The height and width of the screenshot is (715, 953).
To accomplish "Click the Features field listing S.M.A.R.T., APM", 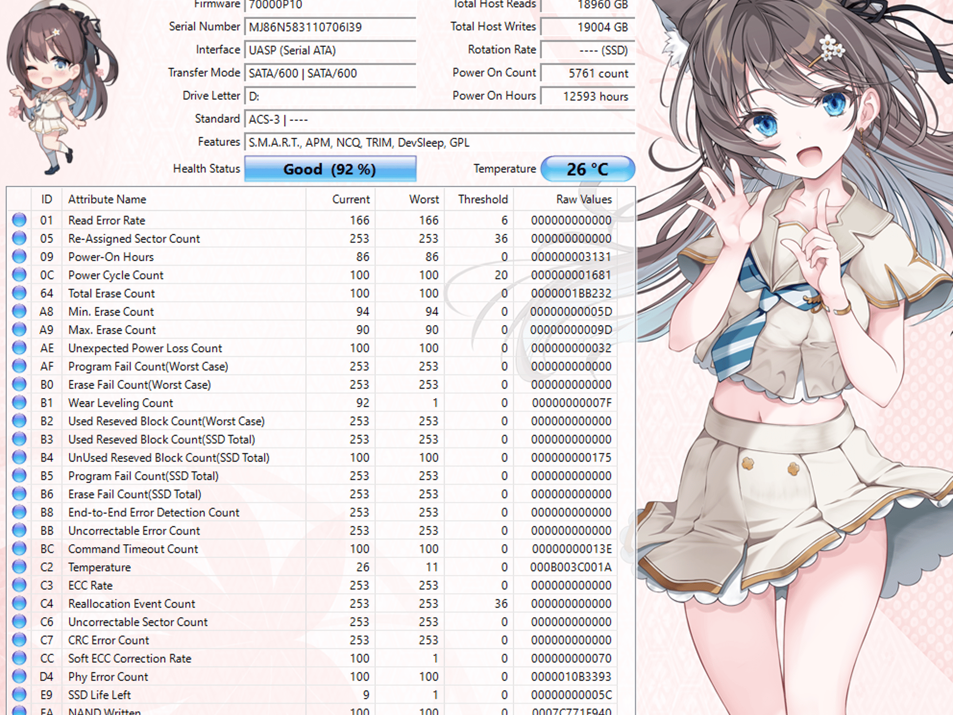I will [440, 142].
